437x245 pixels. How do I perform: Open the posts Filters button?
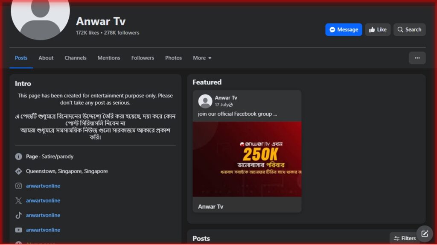pyautogui.click(x=405, y=238)
